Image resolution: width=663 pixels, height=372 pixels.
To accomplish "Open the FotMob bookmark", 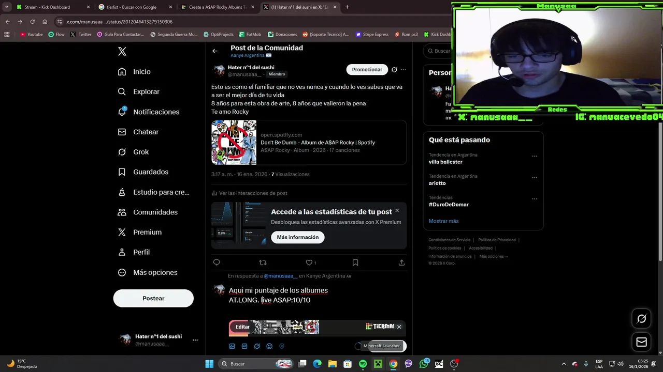I will [250, 34].
